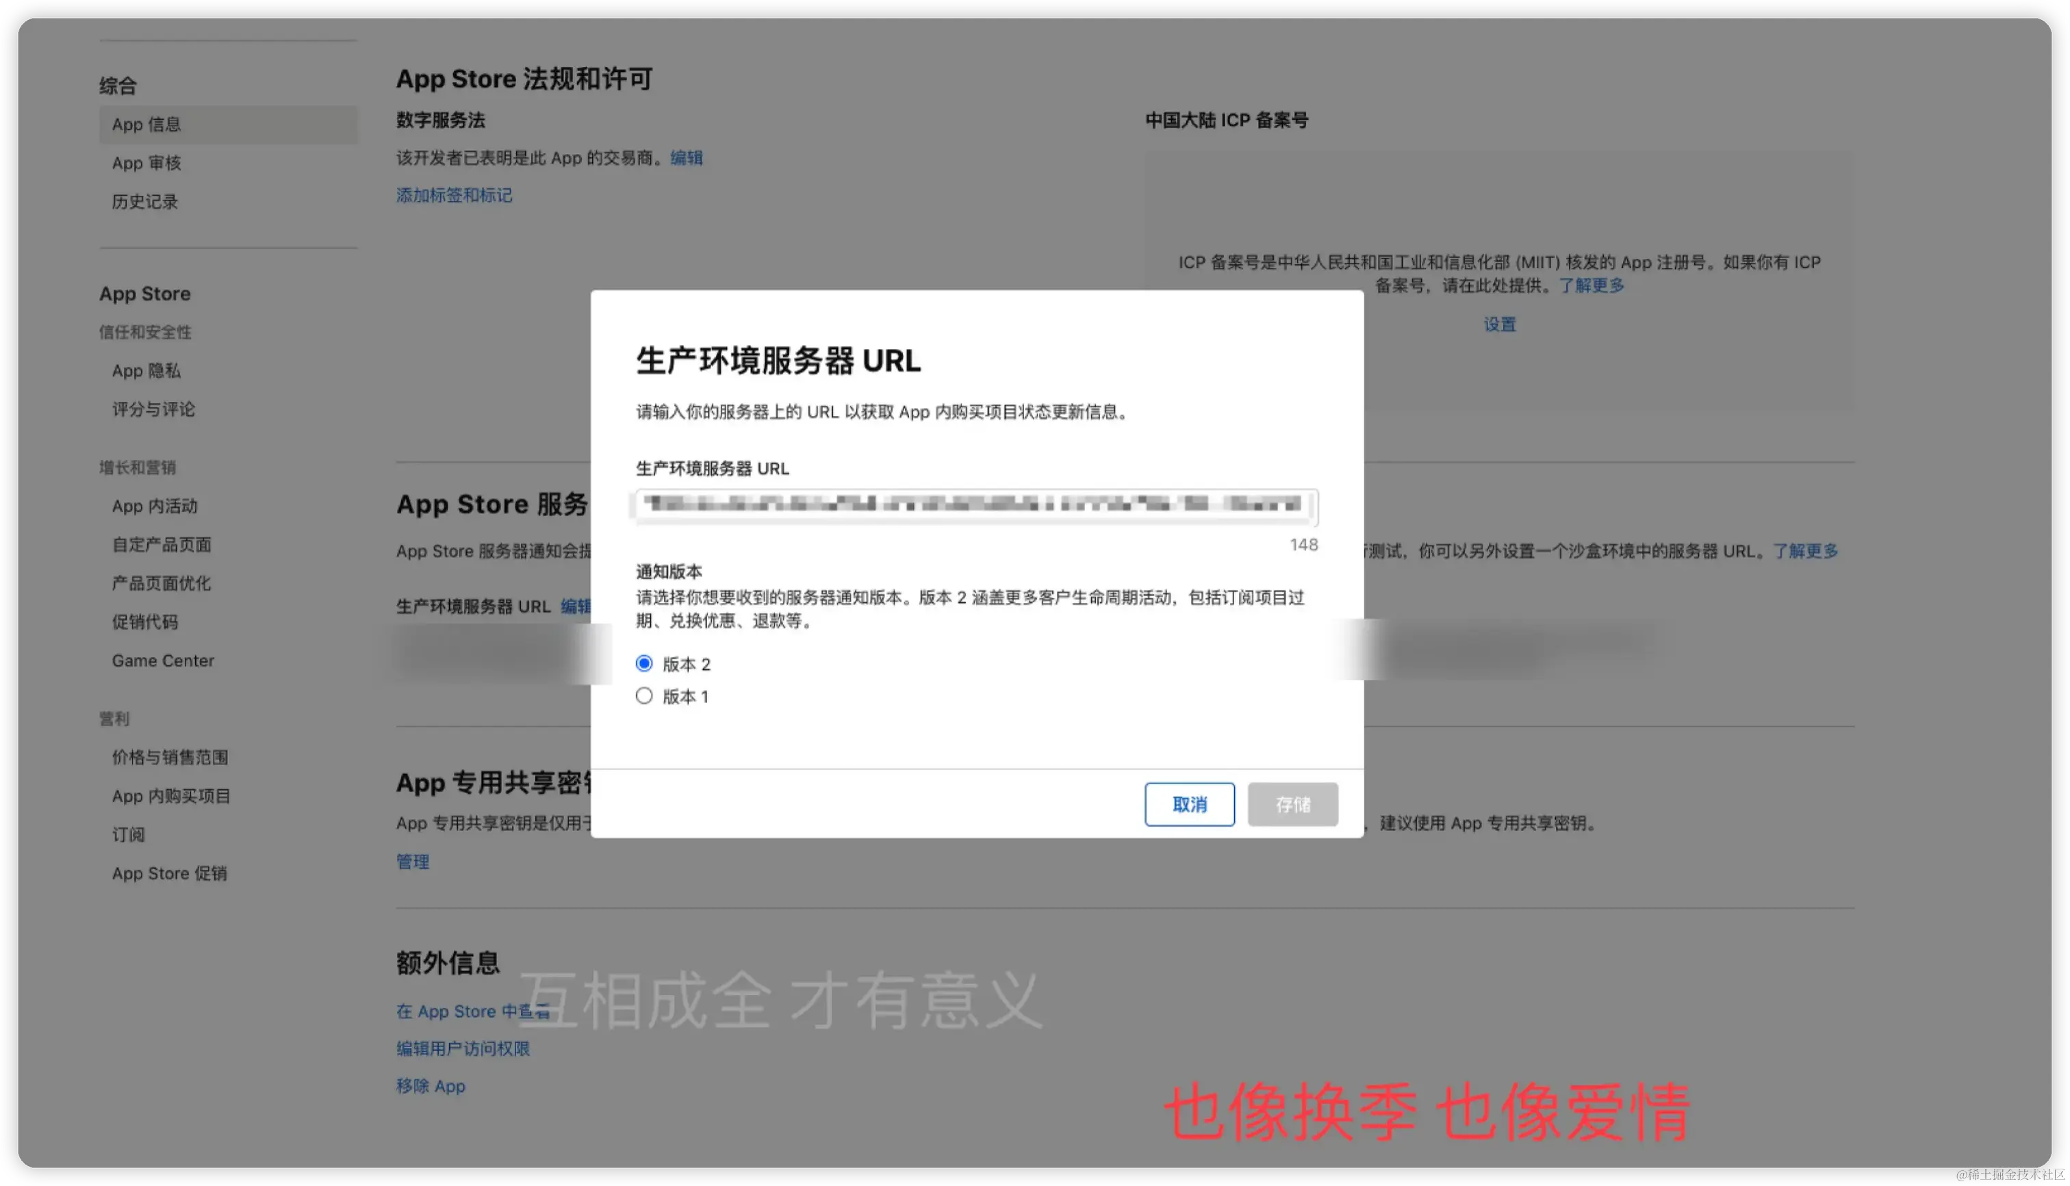Open 历史记录 in the sidebar
Screen dimensions: 2070x1186
(x=145, y=201)
